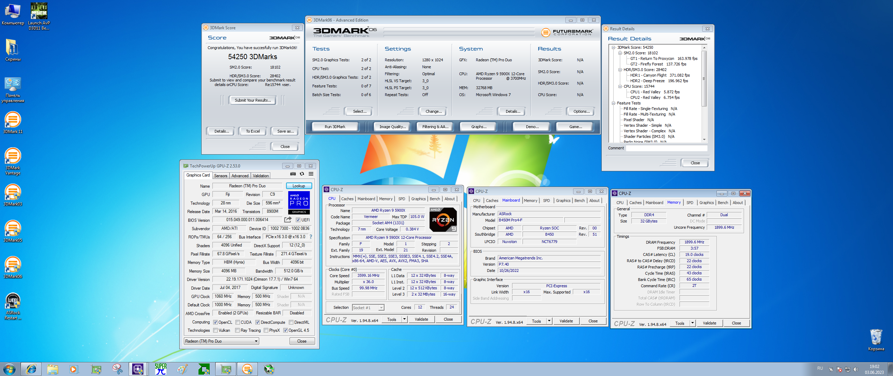The width and height of the screenshot is (893, 376).
Task: Collapse the Feature Tests tree node
Action: click(613, 103)
